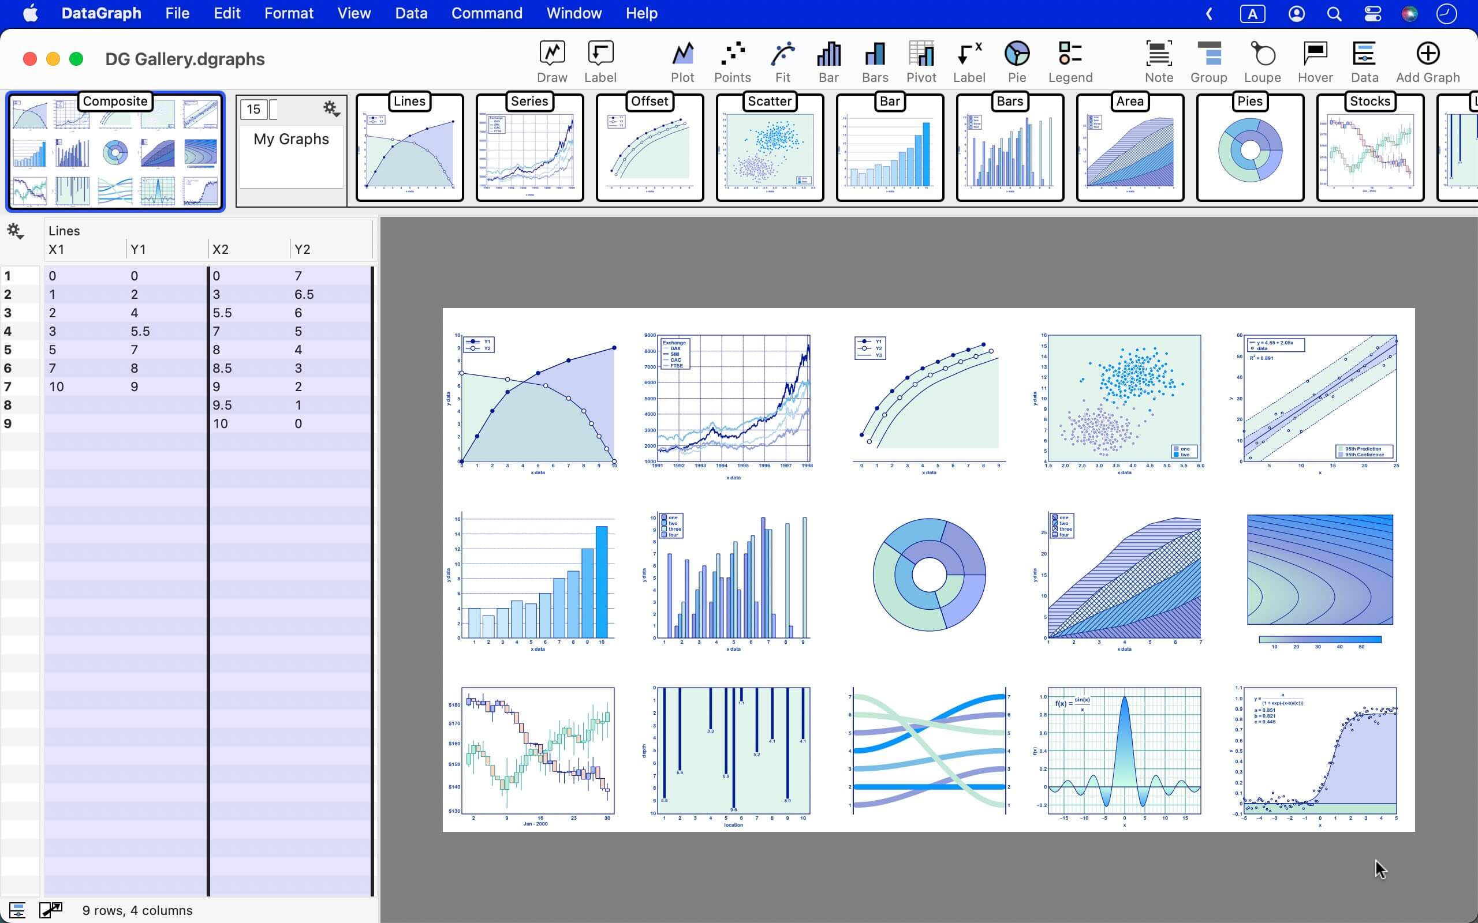Add a Pivot command
Viewport: 1478px width, 923px height.
click(x=921, y=61)
